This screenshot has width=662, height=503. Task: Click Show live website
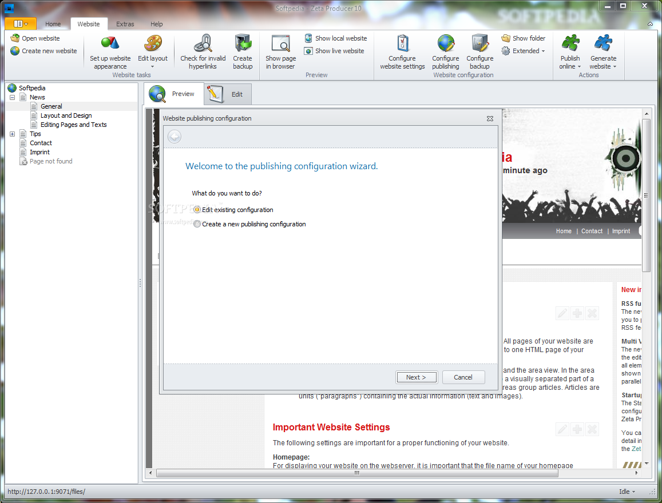pos(334,51)
